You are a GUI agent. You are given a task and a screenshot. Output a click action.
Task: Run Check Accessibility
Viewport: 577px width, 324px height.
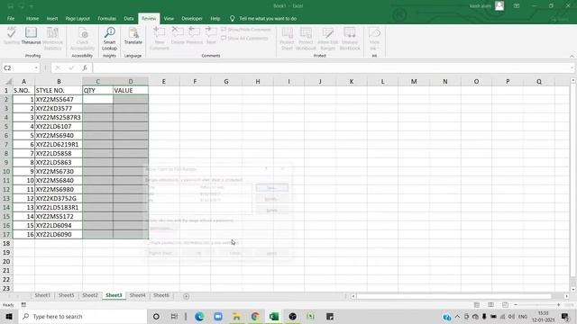click(x=82, y=38)
